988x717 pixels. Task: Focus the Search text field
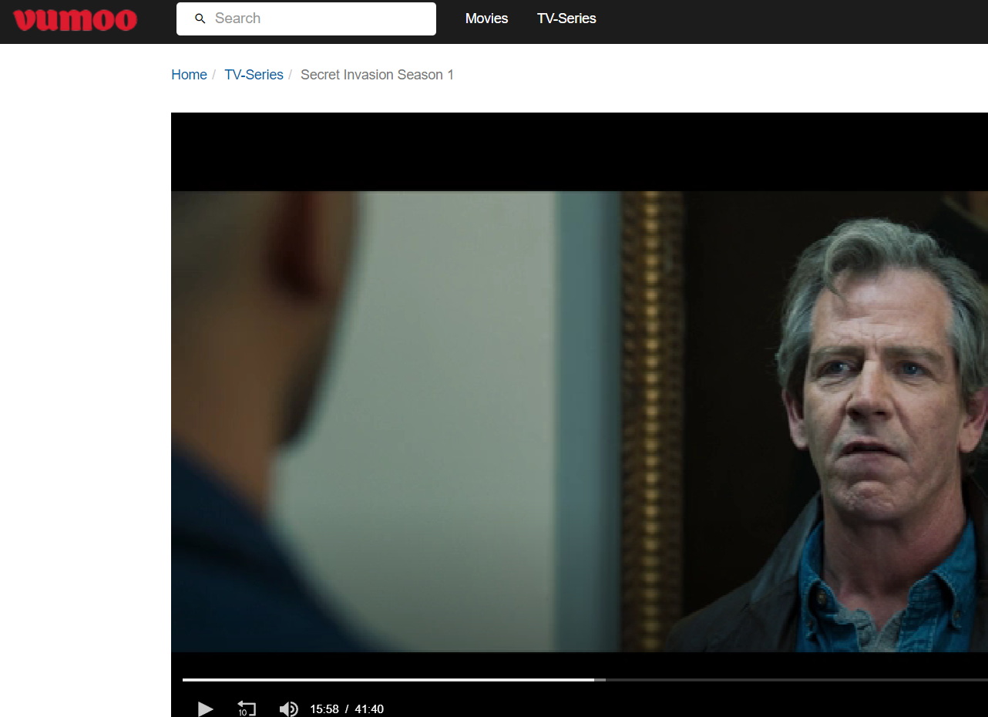(316, 19)
